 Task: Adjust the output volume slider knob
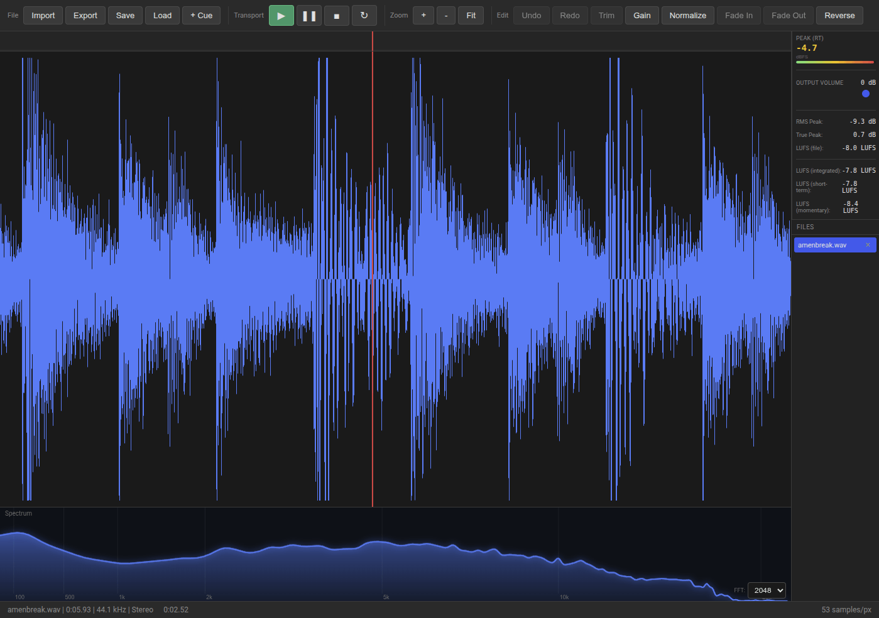(866, 94)
